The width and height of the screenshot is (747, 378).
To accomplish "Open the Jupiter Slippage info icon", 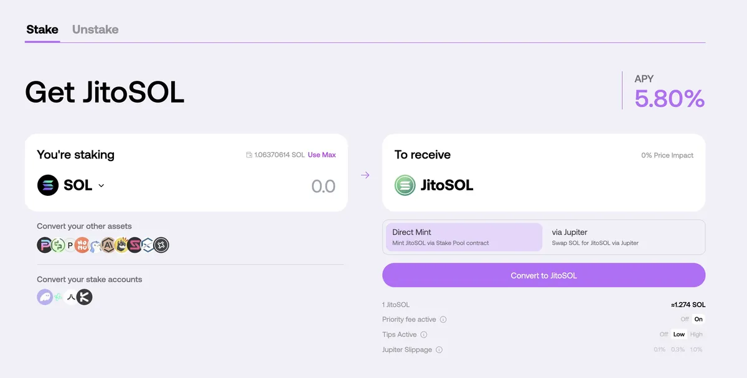I will [x=439, y=350].
